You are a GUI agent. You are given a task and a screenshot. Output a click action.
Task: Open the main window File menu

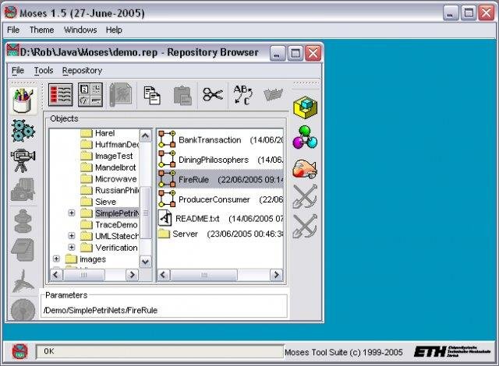13,30
